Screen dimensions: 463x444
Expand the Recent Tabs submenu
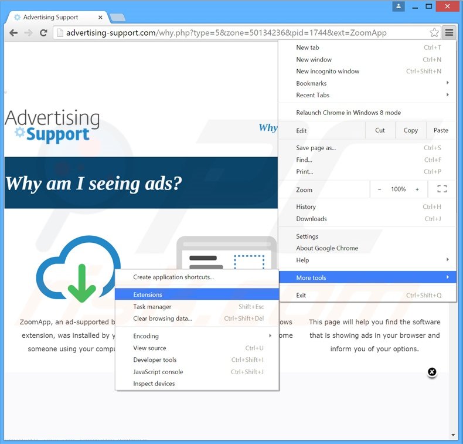click(x=367, y=95)
